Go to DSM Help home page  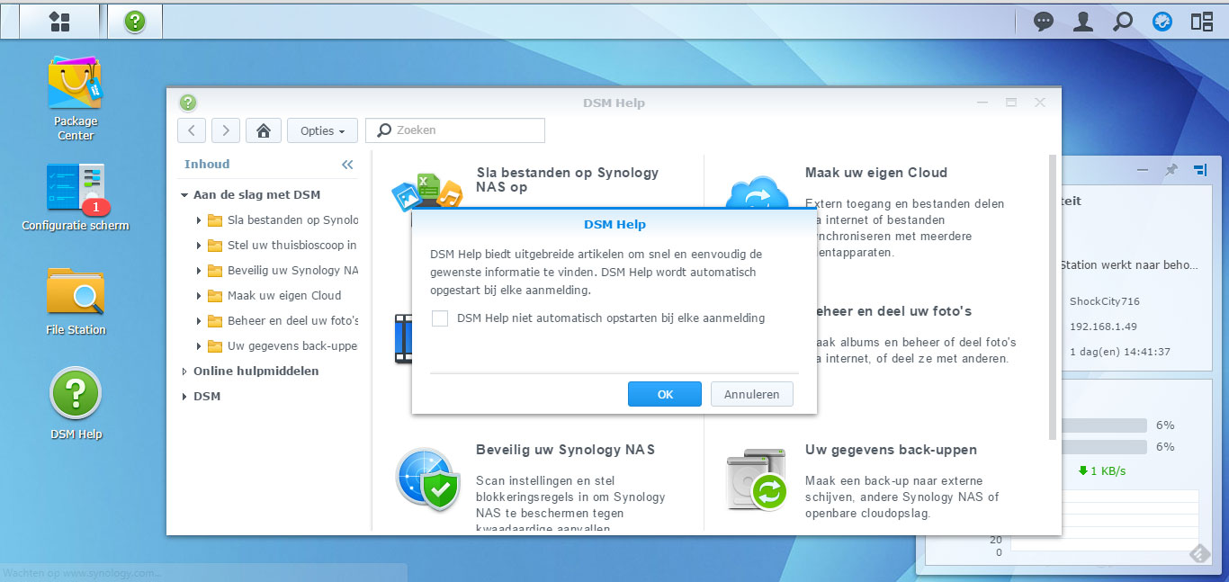pyautogui.click(x=264, y=130)
